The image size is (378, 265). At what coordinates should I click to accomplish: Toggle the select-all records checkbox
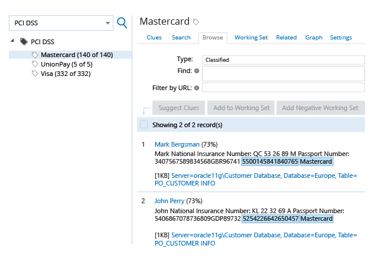tap(144, 125)
